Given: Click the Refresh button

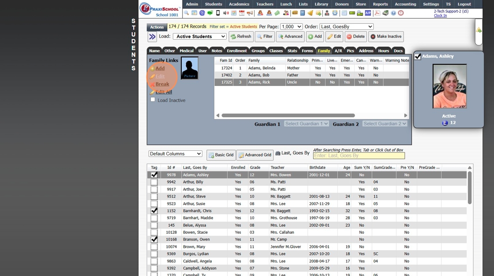Looking at the screenshot, I should pos(241,37).
